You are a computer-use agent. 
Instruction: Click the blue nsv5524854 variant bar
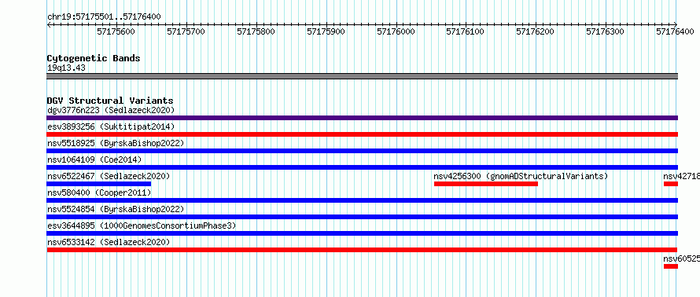click(363, 217)
